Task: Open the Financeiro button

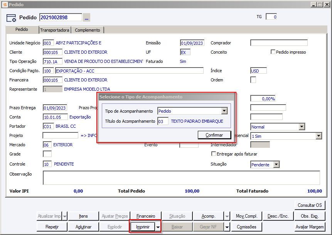Action: click(x=146, y=216)
